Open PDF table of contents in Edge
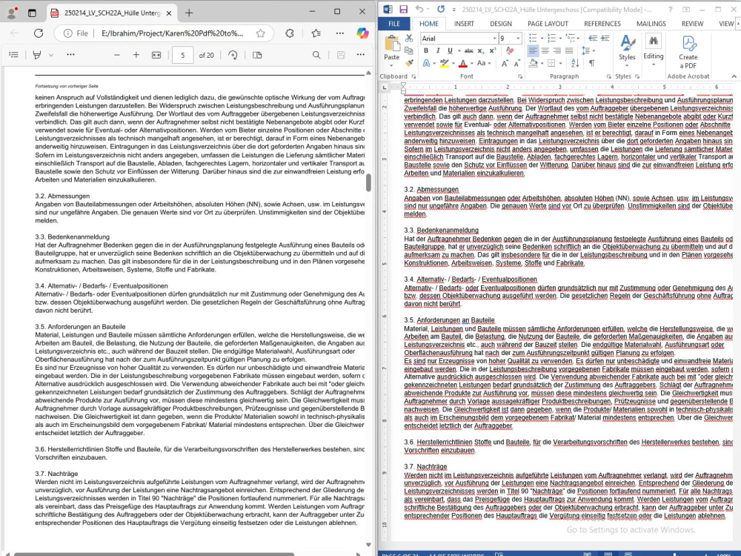Viewport: 741px width, 556px height. 13,55
